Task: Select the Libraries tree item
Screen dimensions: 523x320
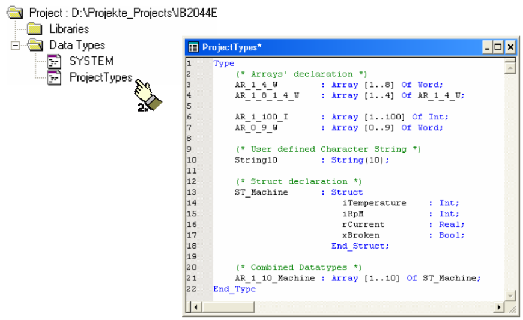Action: [x=69, y=29]
